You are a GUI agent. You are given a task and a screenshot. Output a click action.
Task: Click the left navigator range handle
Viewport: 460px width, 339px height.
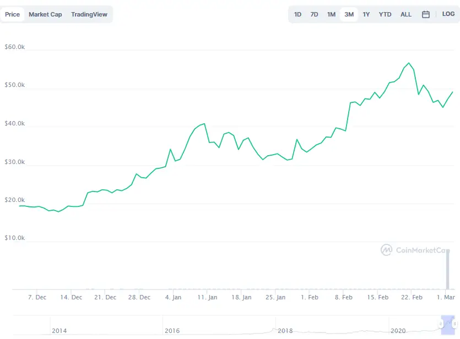click(x=441, y=324)
